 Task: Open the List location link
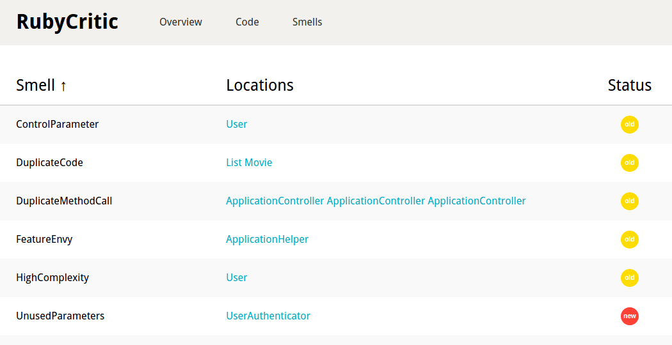coord(234,163)
